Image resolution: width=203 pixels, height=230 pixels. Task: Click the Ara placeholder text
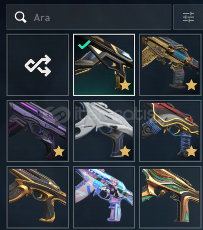42,18
